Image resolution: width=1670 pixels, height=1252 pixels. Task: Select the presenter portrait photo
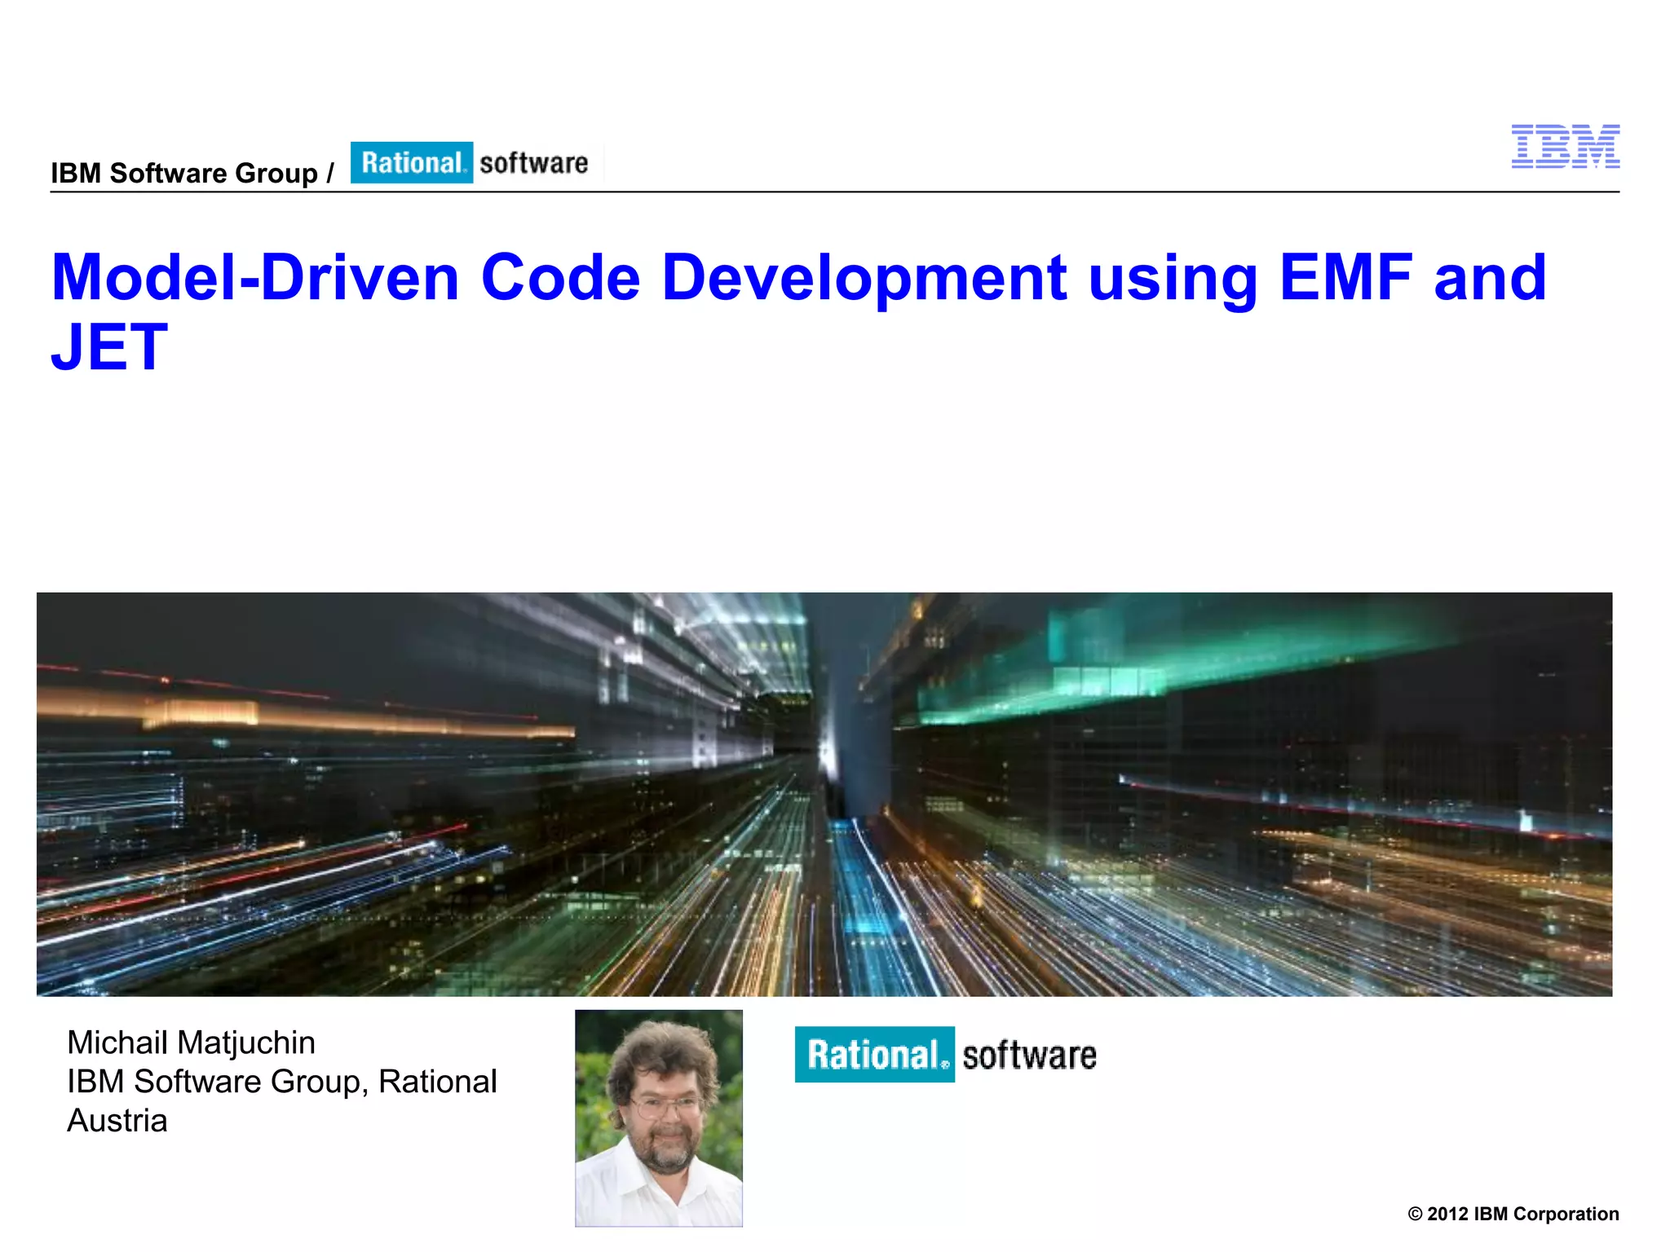[x=659, y=1118]
